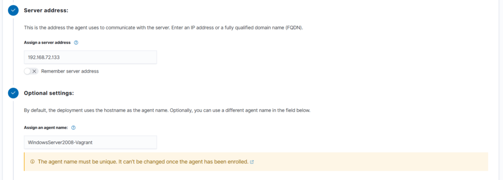Image resolution: width=503 pixels, height=180 pixels.
Task: Toggle the Remember server address switch
Action: 31,72
